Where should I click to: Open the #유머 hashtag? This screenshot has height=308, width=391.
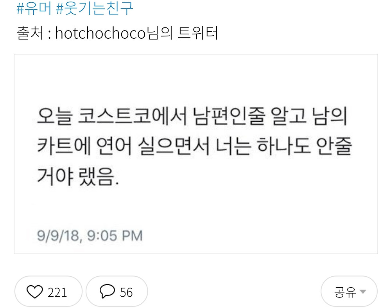click(x=34, y=8)
